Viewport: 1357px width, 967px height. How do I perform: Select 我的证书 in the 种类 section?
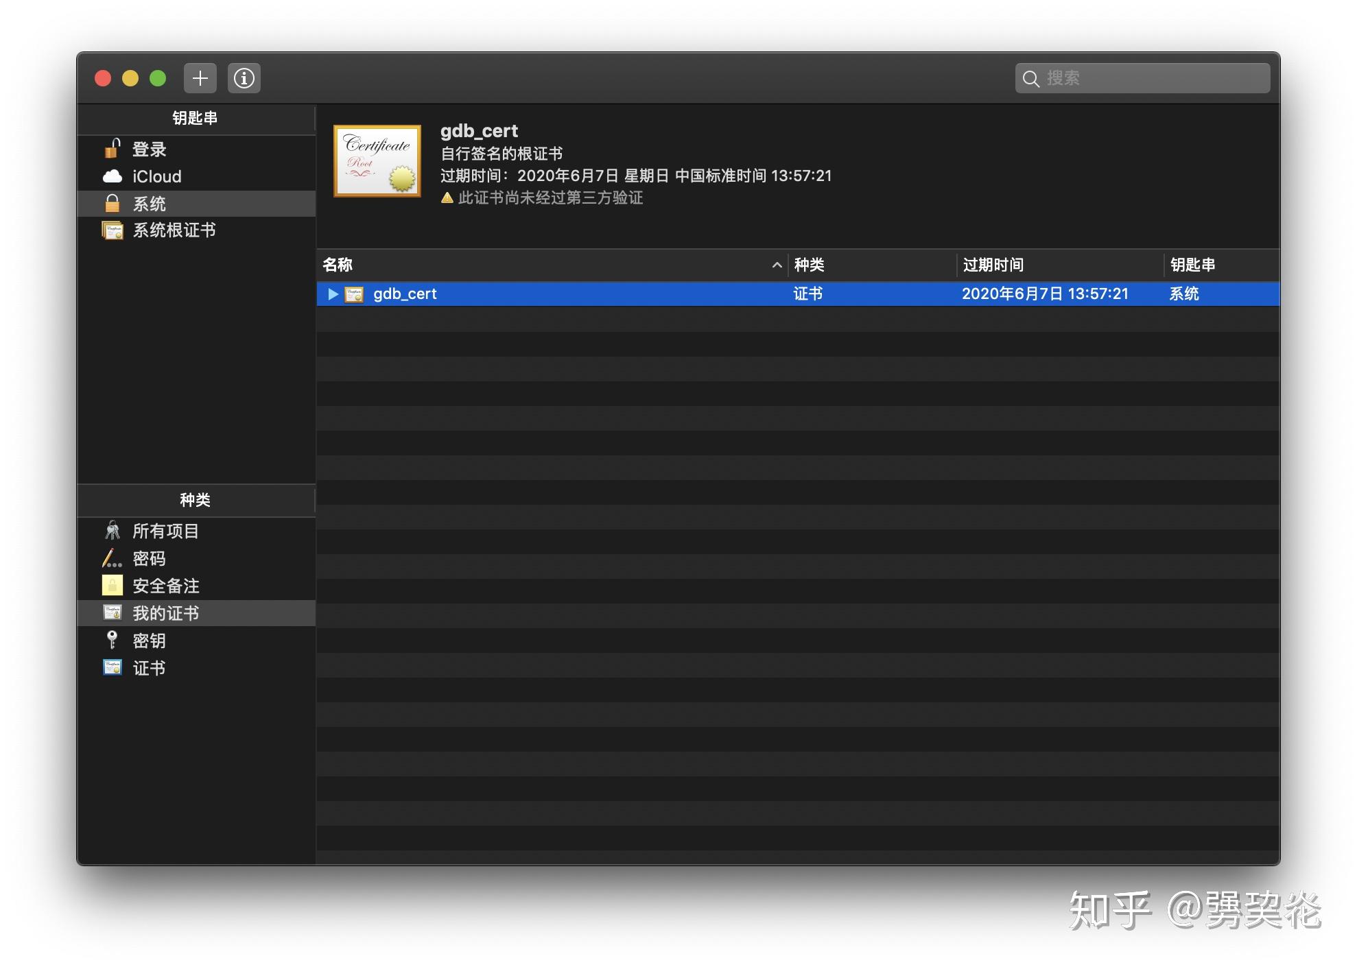click(167, 612)
